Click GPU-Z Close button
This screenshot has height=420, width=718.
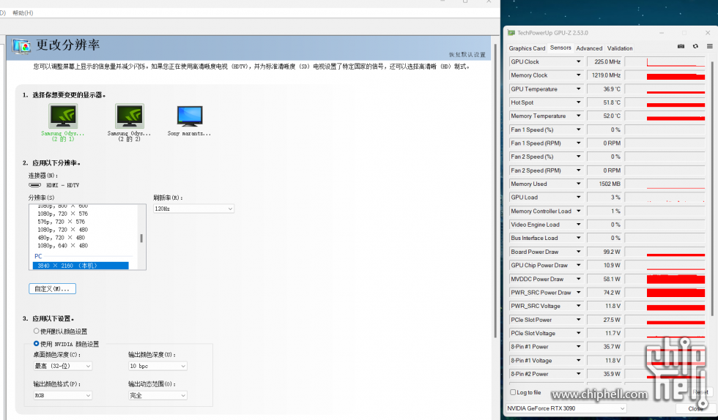[x=695, y=408]
